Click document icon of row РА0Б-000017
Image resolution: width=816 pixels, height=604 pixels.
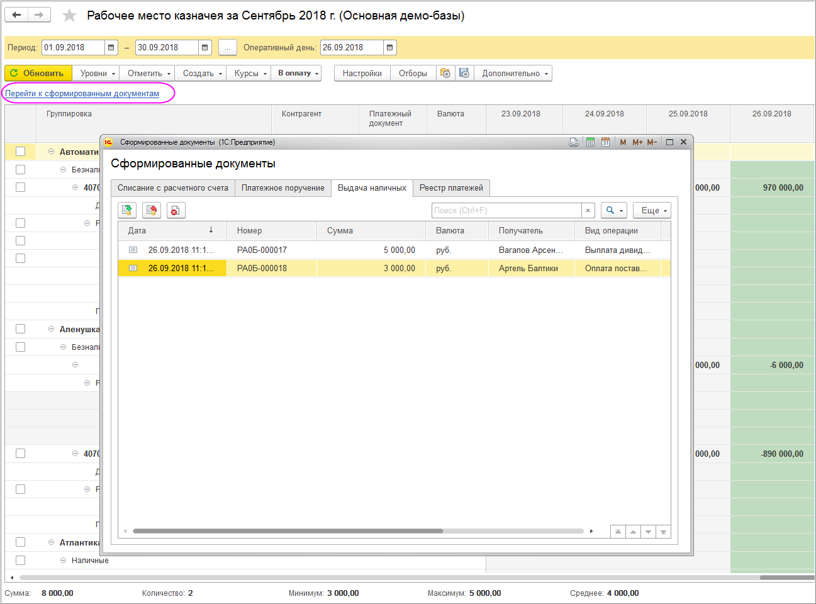click(x=133, y=250)
